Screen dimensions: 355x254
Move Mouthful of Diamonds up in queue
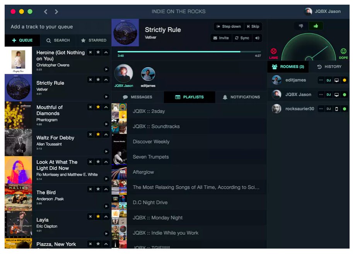106,107
